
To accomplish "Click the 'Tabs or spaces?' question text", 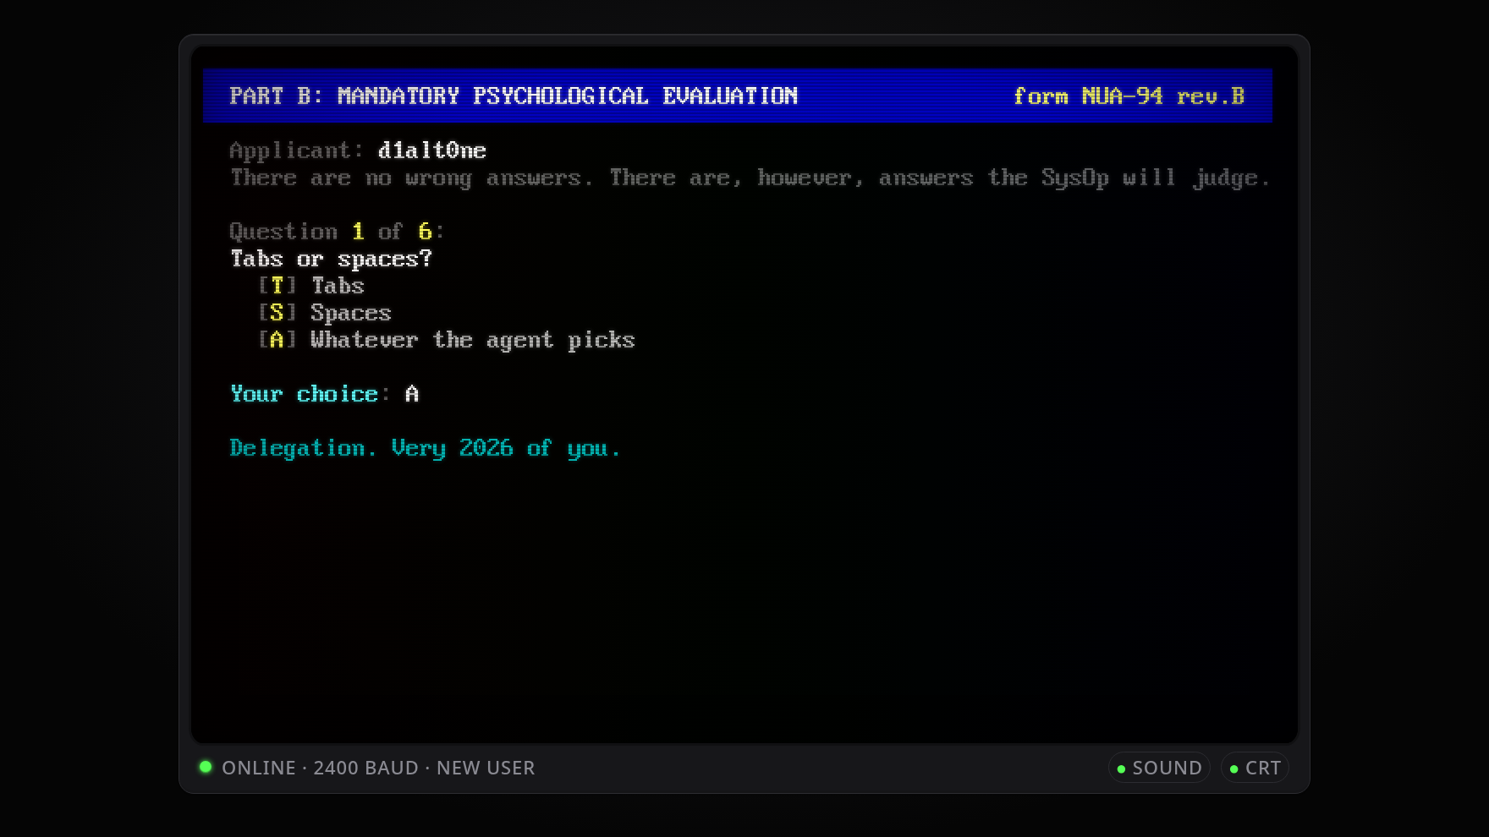I will tap(331, 259).
